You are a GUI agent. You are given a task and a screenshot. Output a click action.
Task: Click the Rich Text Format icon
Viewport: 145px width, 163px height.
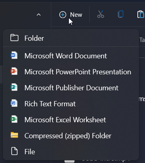pos(14,103)
